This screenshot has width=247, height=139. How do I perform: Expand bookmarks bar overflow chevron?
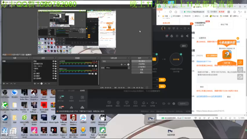tap(241, 16)
